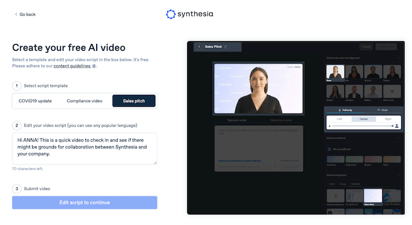Click the 'Select script template' step label

point(46,86)
